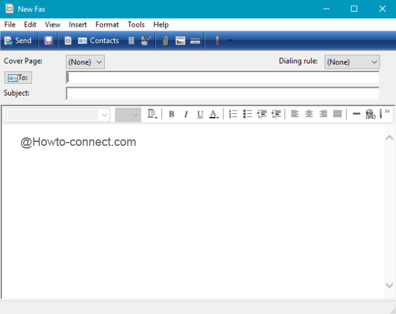The width and height of the screenshot is (396, 314).
Task: Open the Edit menu
Action: (30, 25)
